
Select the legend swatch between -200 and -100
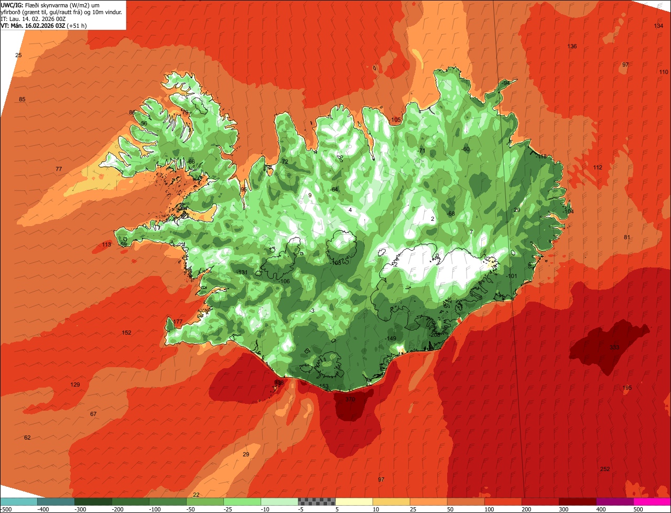[130, 501]
